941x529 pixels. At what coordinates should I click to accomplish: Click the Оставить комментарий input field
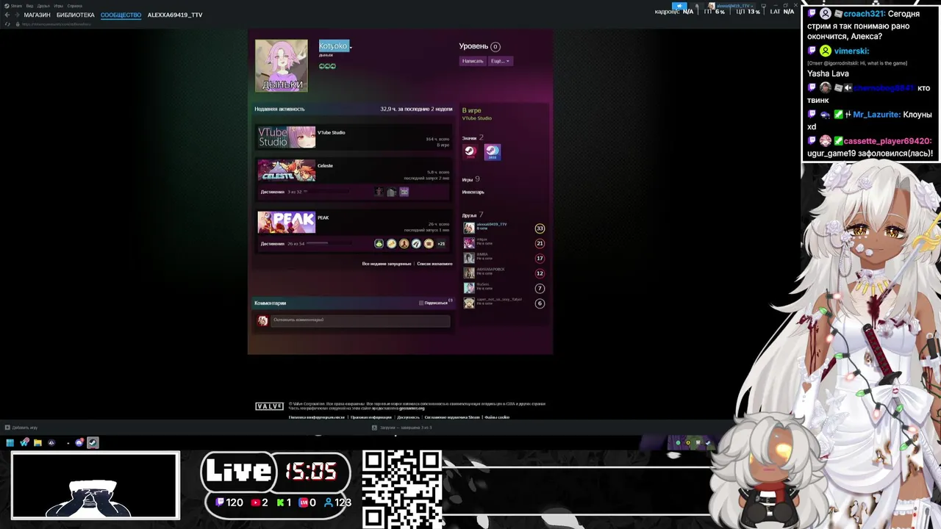(x=360, y=320)
